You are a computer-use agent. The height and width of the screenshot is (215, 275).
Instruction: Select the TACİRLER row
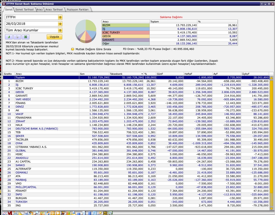[x=136, y=140]
